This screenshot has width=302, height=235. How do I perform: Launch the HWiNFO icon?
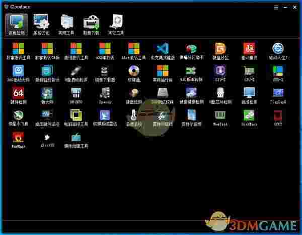(x=76, y=93)
